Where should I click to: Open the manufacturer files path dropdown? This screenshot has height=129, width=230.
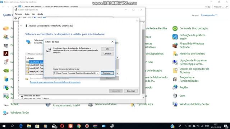[x=97, y=73]
